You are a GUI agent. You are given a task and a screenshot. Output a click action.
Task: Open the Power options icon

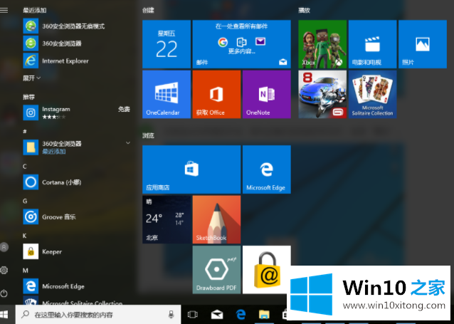(x=4, y=293)
